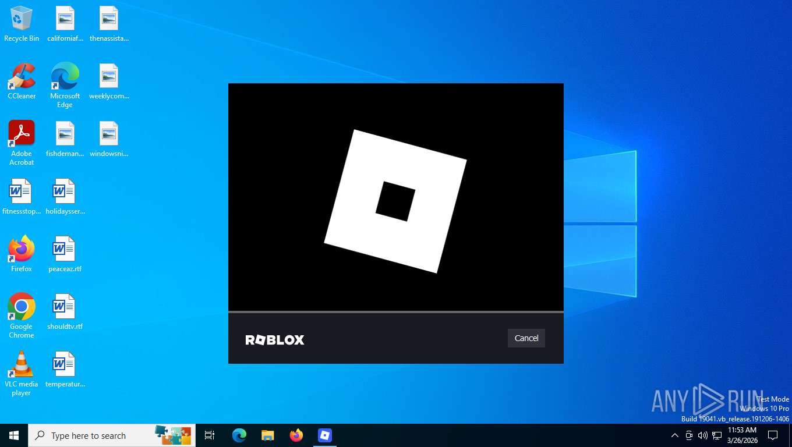Click the Meet Now tray icon
The height and width of the screenshot is (447, 792).
[x=689, y=435]
